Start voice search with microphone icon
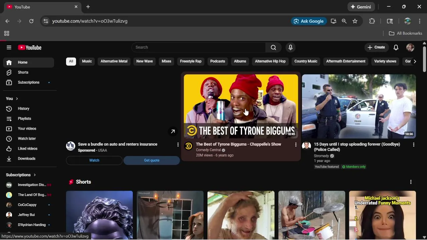Viewport: 427px width, 240px height. point(291,47)
